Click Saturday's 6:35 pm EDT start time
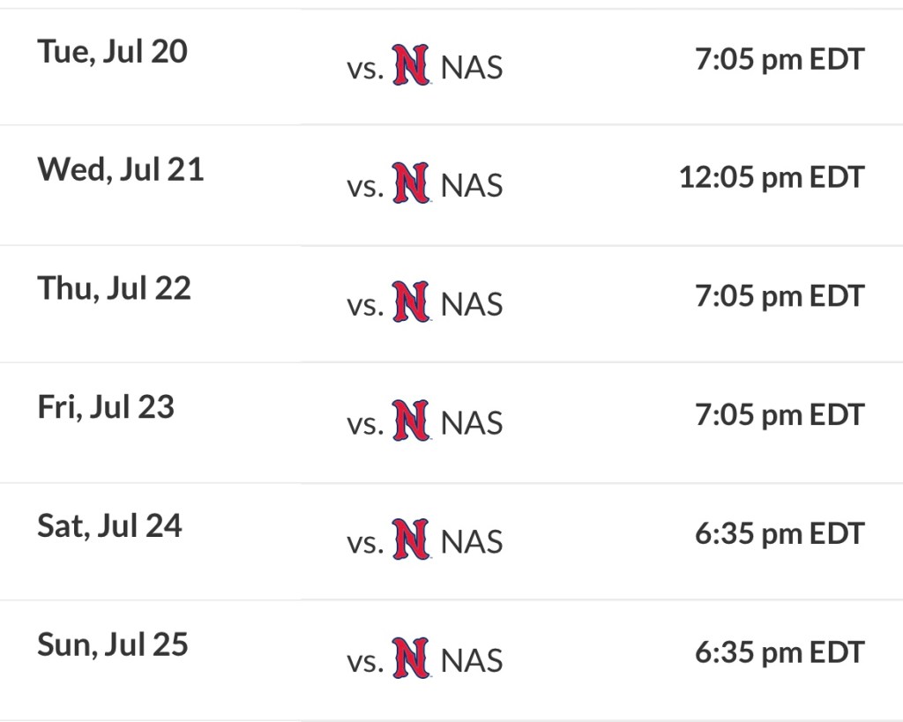This screenshot has width=903, height=722. [x=780, y=533]
